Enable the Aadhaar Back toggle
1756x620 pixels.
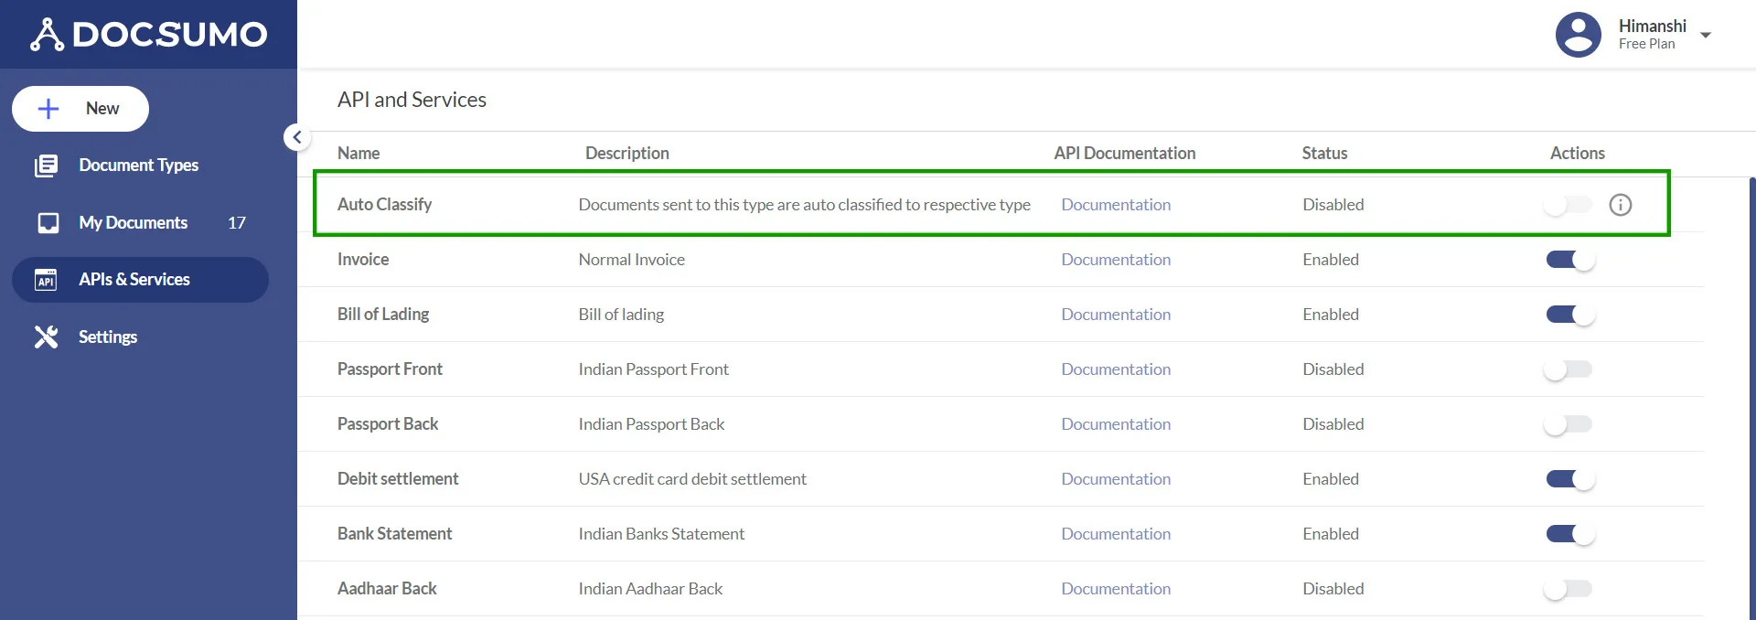(1568, 589)
